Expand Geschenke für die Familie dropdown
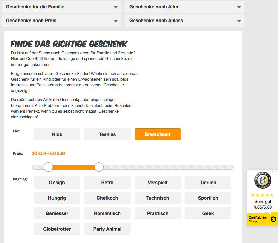 tap(61, 7)
